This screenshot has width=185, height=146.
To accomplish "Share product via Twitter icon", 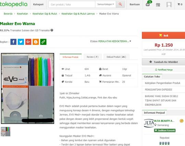I will click(x=21, y=42).
